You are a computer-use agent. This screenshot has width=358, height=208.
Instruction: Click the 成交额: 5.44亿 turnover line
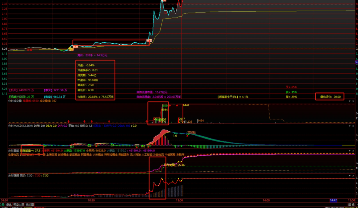(87, 75)
